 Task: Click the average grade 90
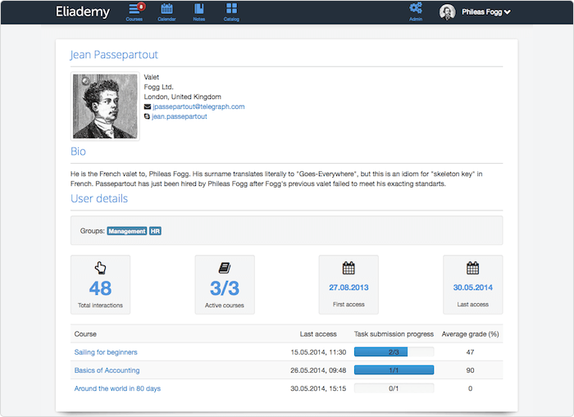470,370
